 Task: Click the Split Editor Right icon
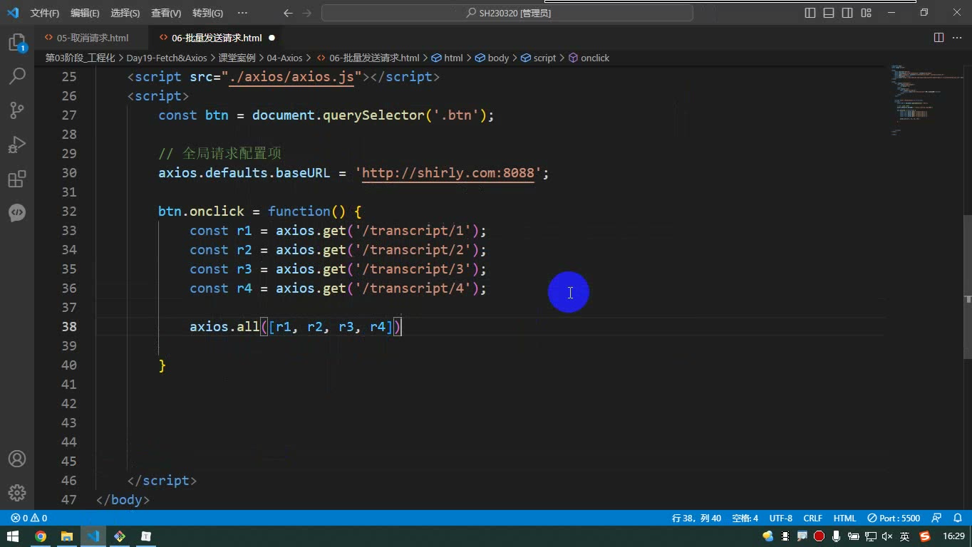click(939, 37)
